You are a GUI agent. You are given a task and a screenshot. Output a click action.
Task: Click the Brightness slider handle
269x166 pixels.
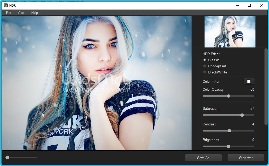tap(228, 146)
